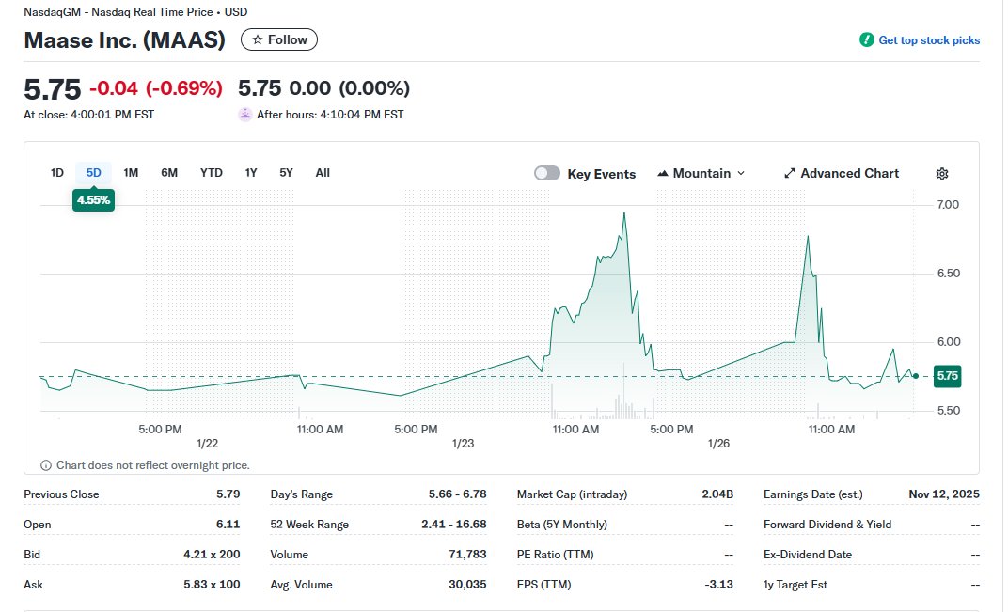The image size is (1008, 612).
Task: Select the YTD time range tab
Action: point(212,172)
